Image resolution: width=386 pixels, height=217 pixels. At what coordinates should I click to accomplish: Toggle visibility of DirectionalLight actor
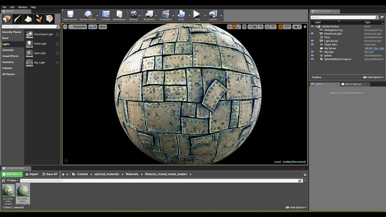point(312,34)
